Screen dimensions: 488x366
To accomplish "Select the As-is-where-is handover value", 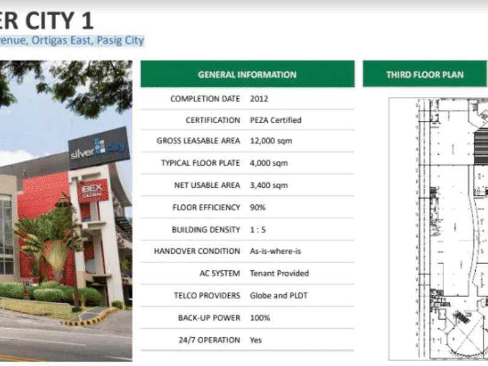I will tap(275, 251).
